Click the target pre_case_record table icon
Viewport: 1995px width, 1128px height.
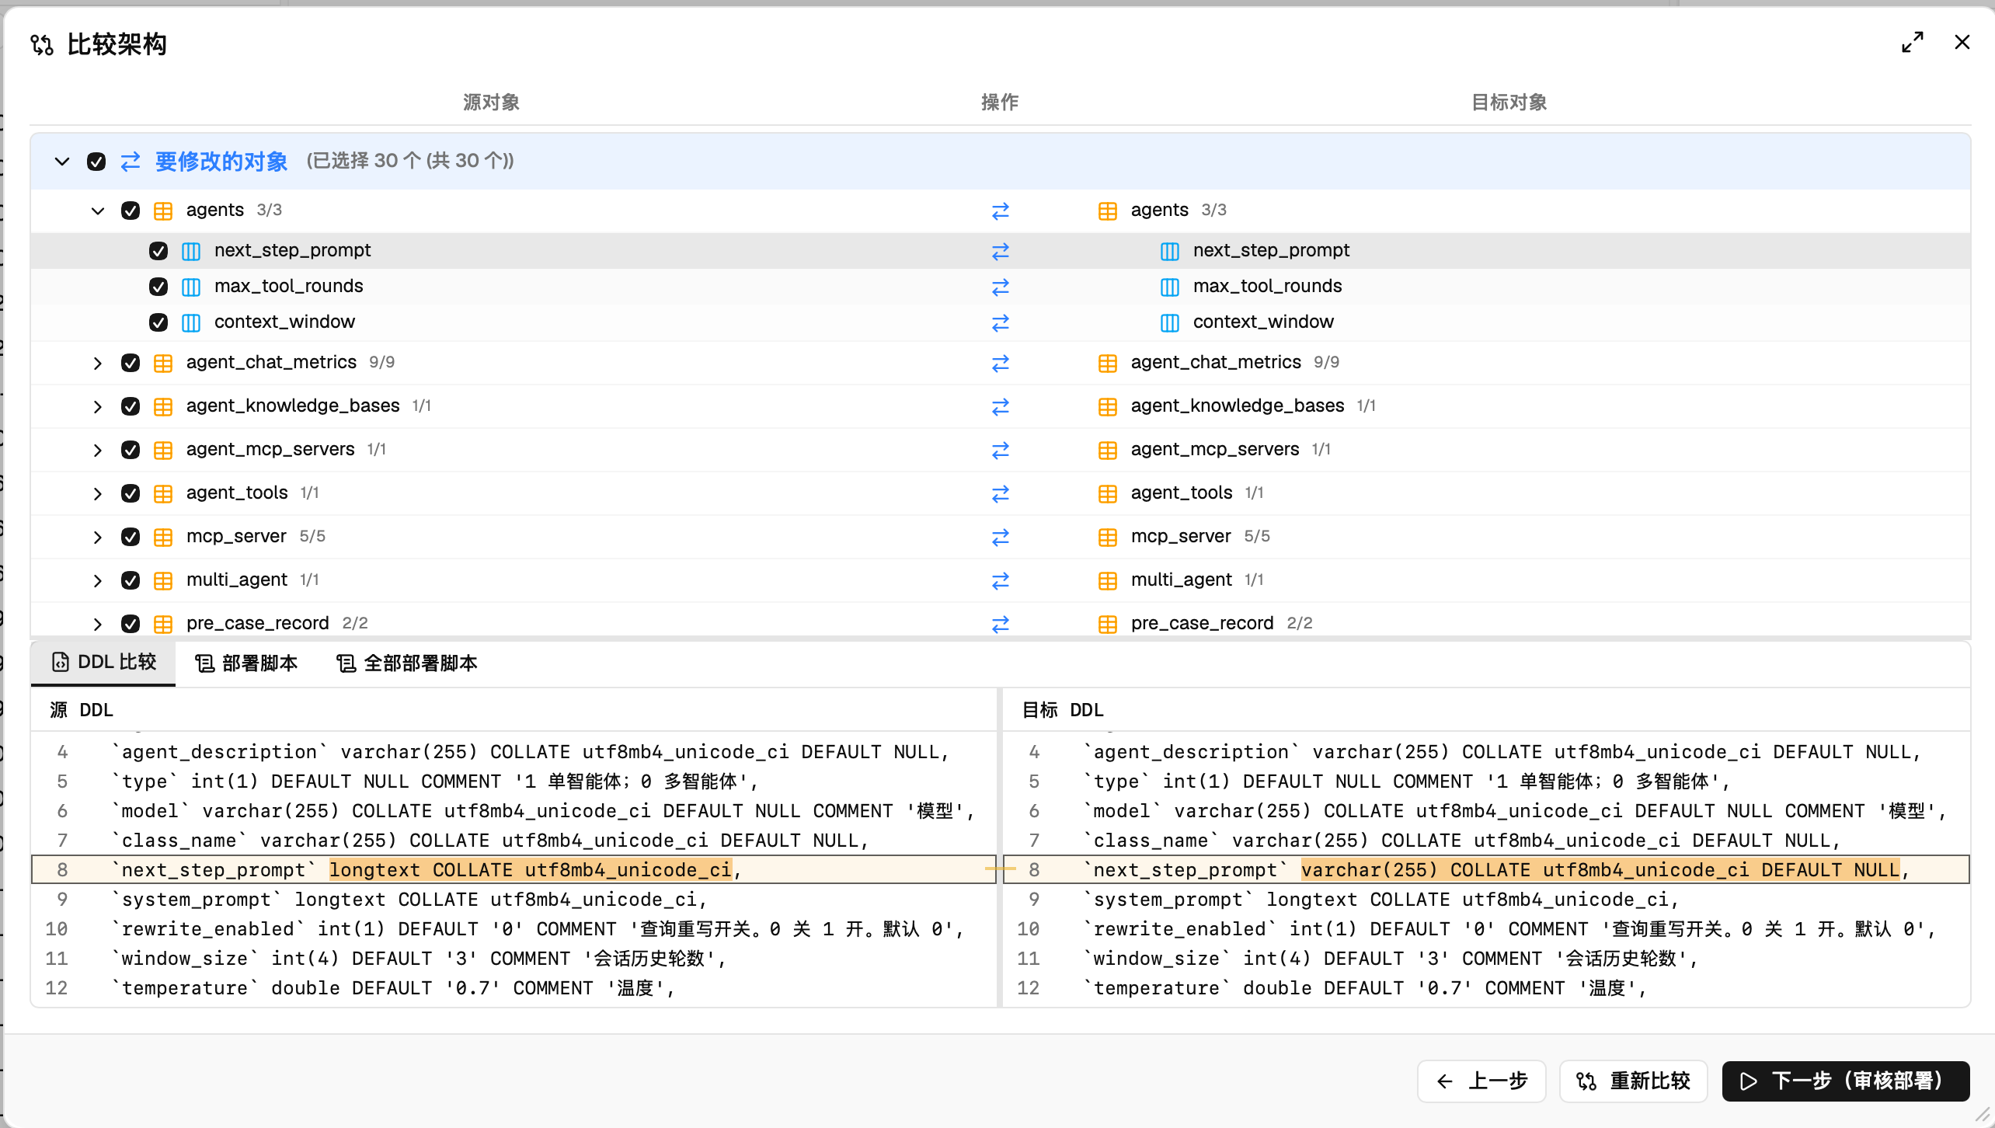(1108, 624)
